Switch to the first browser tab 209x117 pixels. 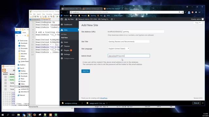[x=71, y=9]
